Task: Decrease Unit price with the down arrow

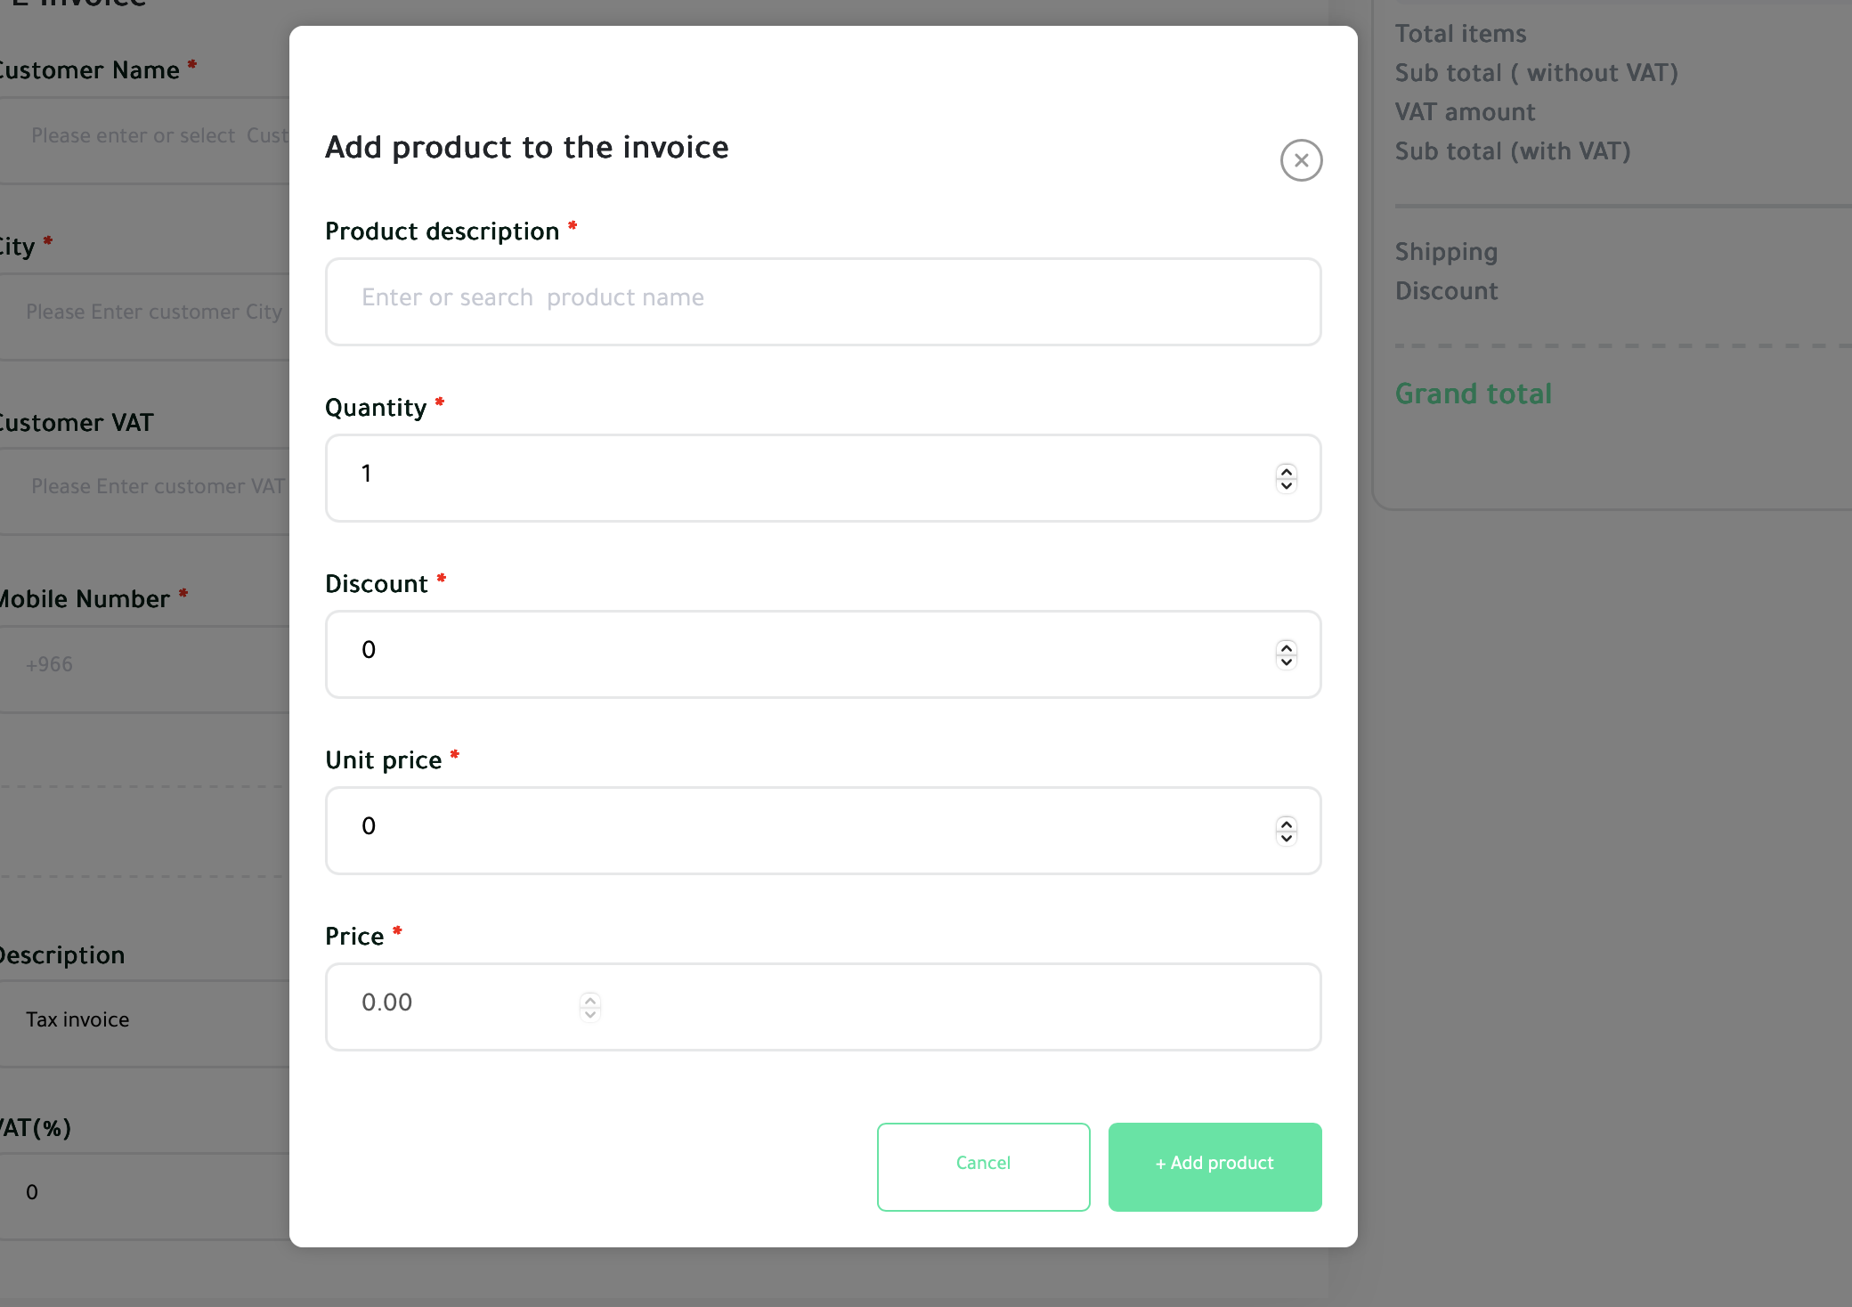Action: pyautogui.click(x=1286, y=838)
